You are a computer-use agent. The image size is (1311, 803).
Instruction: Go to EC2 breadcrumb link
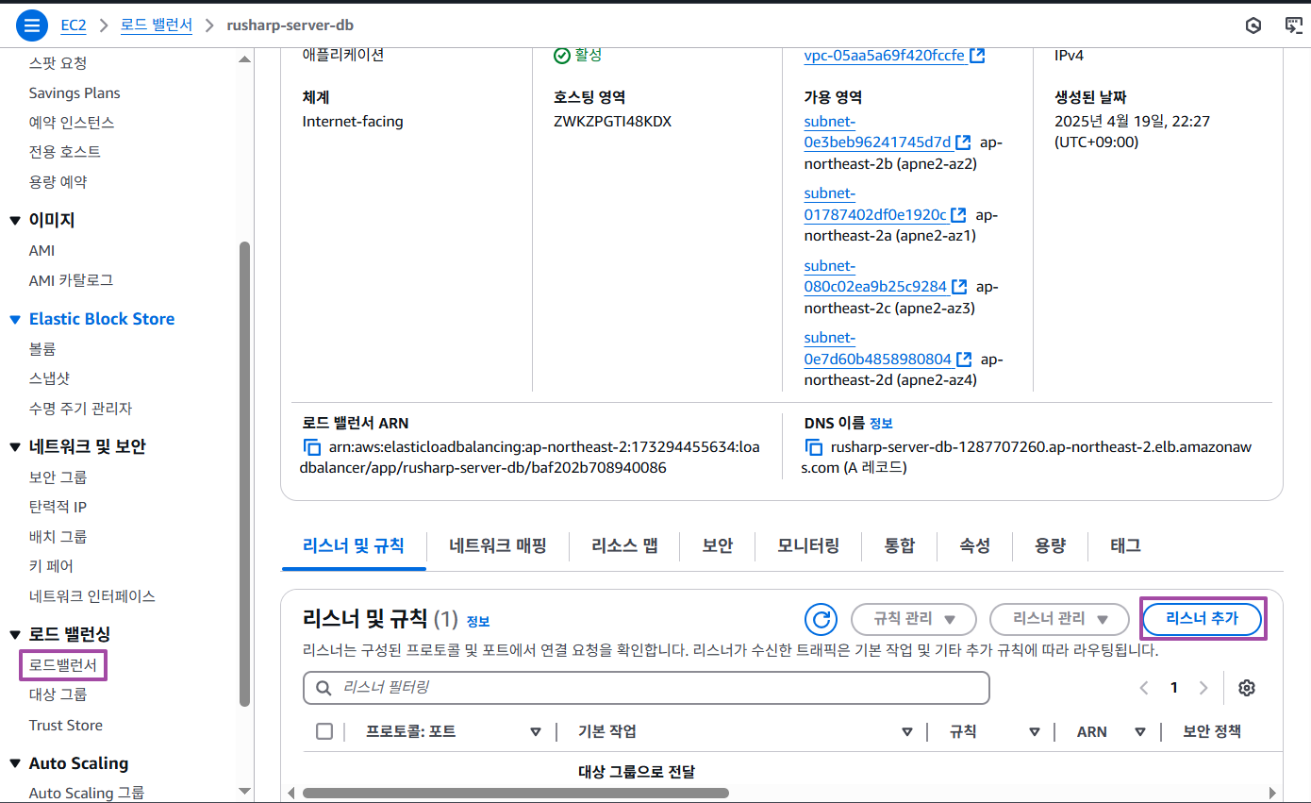pos(74,25)
